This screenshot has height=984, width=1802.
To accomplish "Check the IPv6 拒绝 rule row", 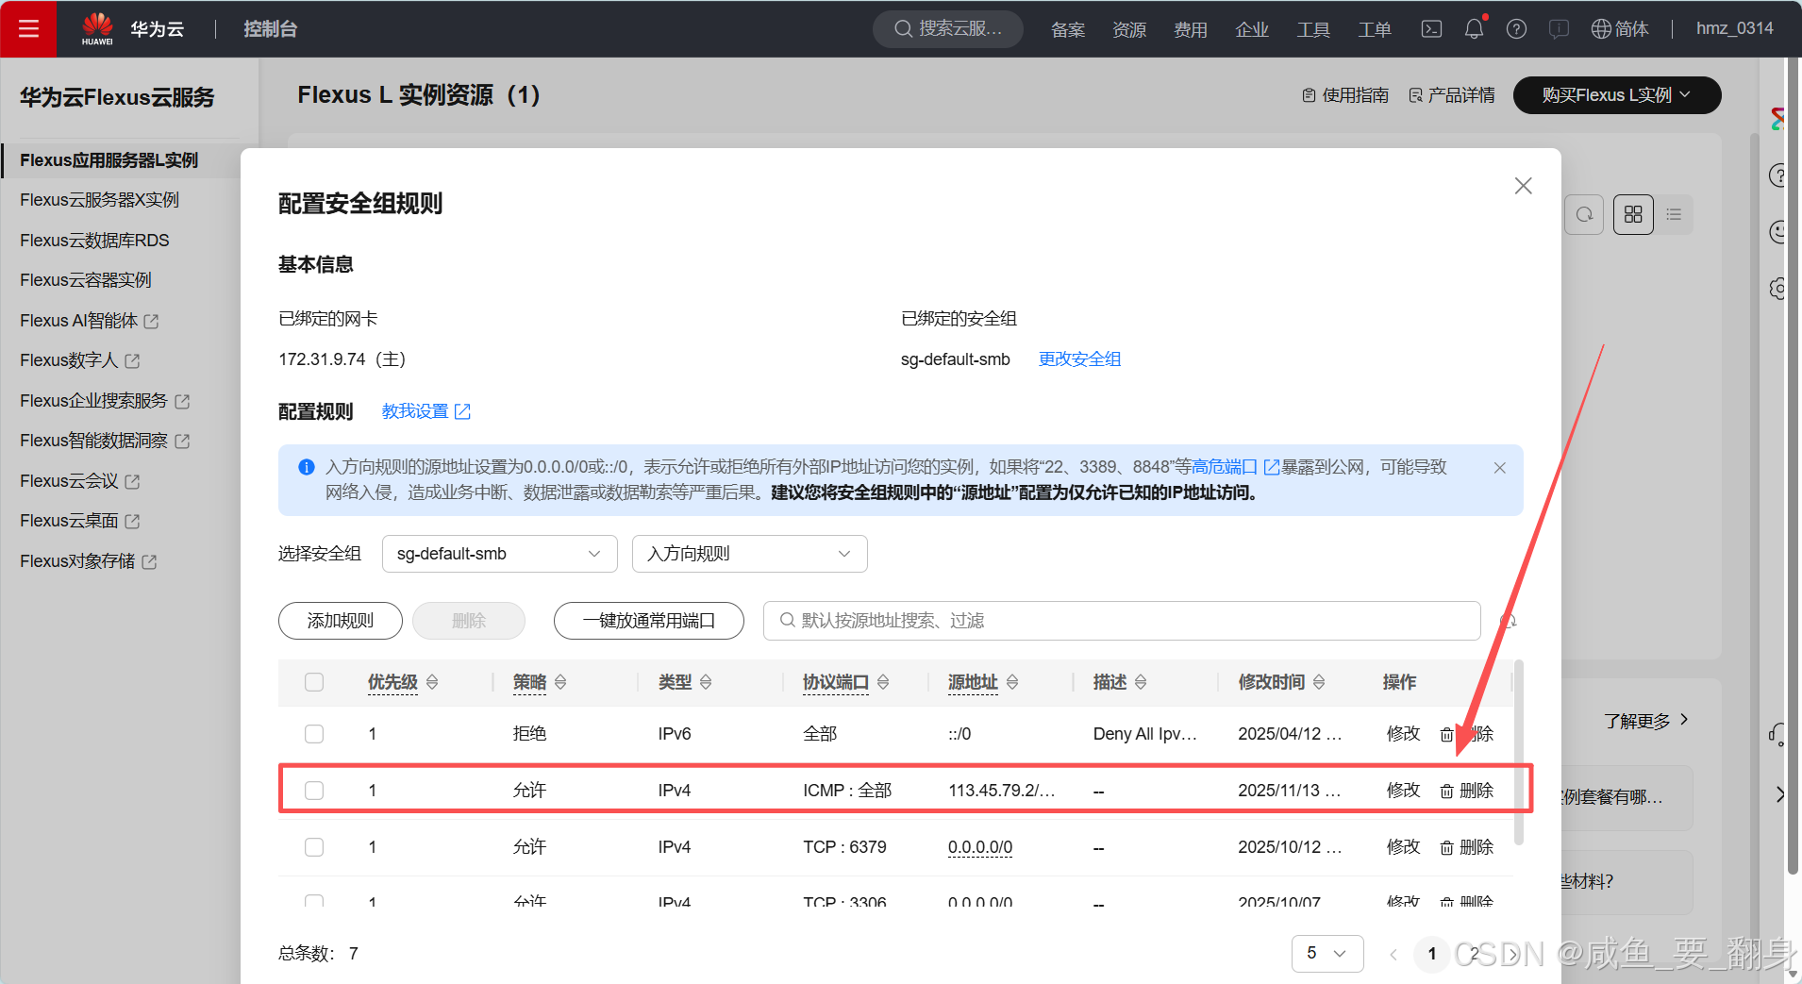I will pos(314,734).
